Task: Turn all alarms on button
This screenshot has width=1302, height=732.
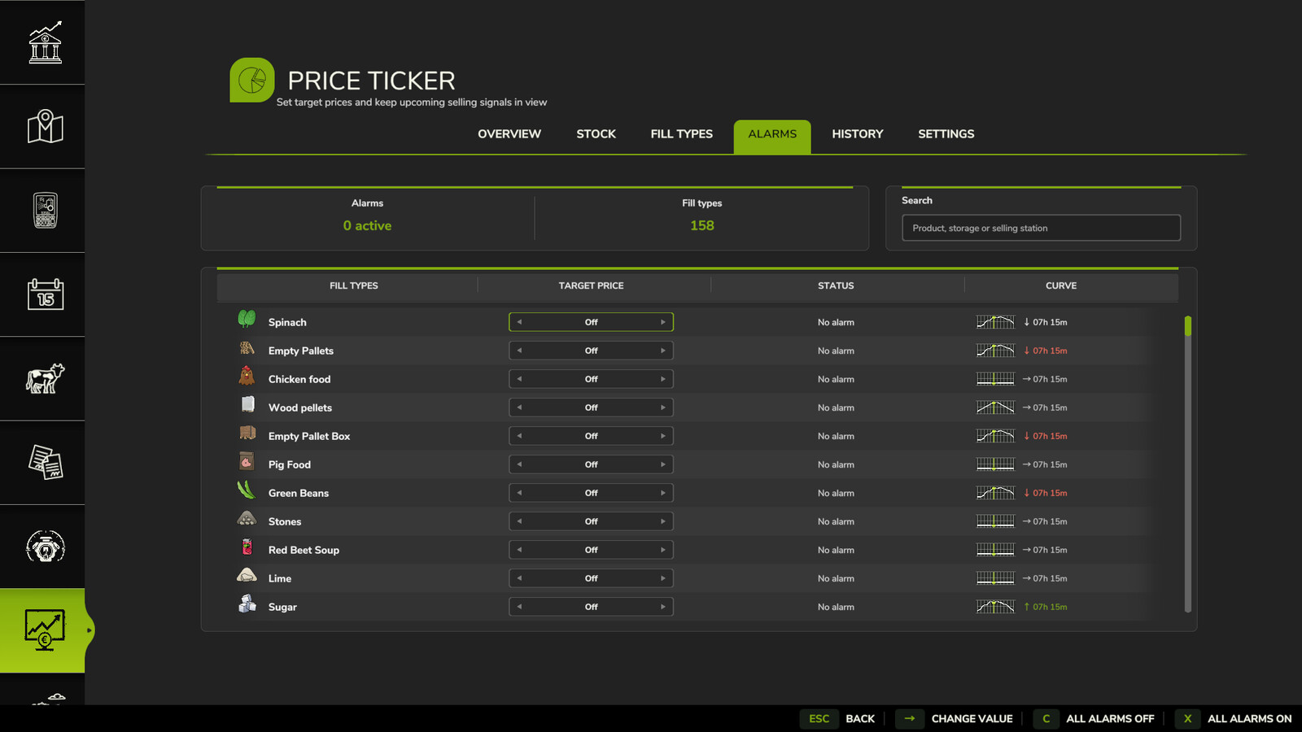Action: click(x=1234, y=719)
